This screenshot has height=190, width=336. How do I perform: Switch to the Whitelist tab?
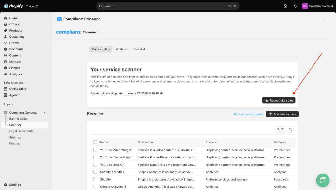click(x=122, y=49)
